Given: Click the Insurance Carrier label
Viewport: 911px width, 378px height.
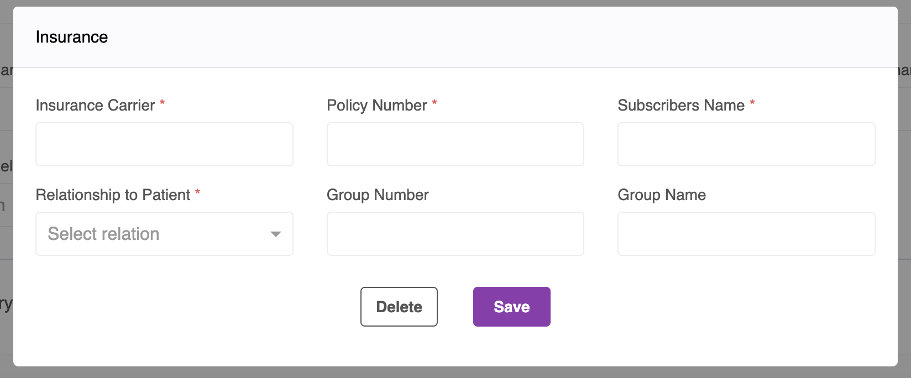Looking at the screenshot, I should point(95,105).
